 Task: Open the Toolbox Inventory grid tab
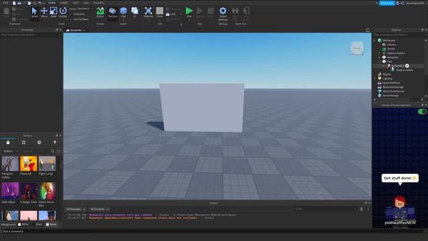(x=24, y=143)
